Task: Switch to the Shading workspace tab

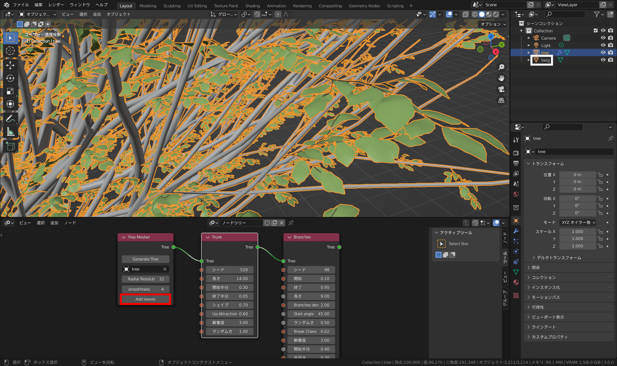Action: (x=252, y=6)
